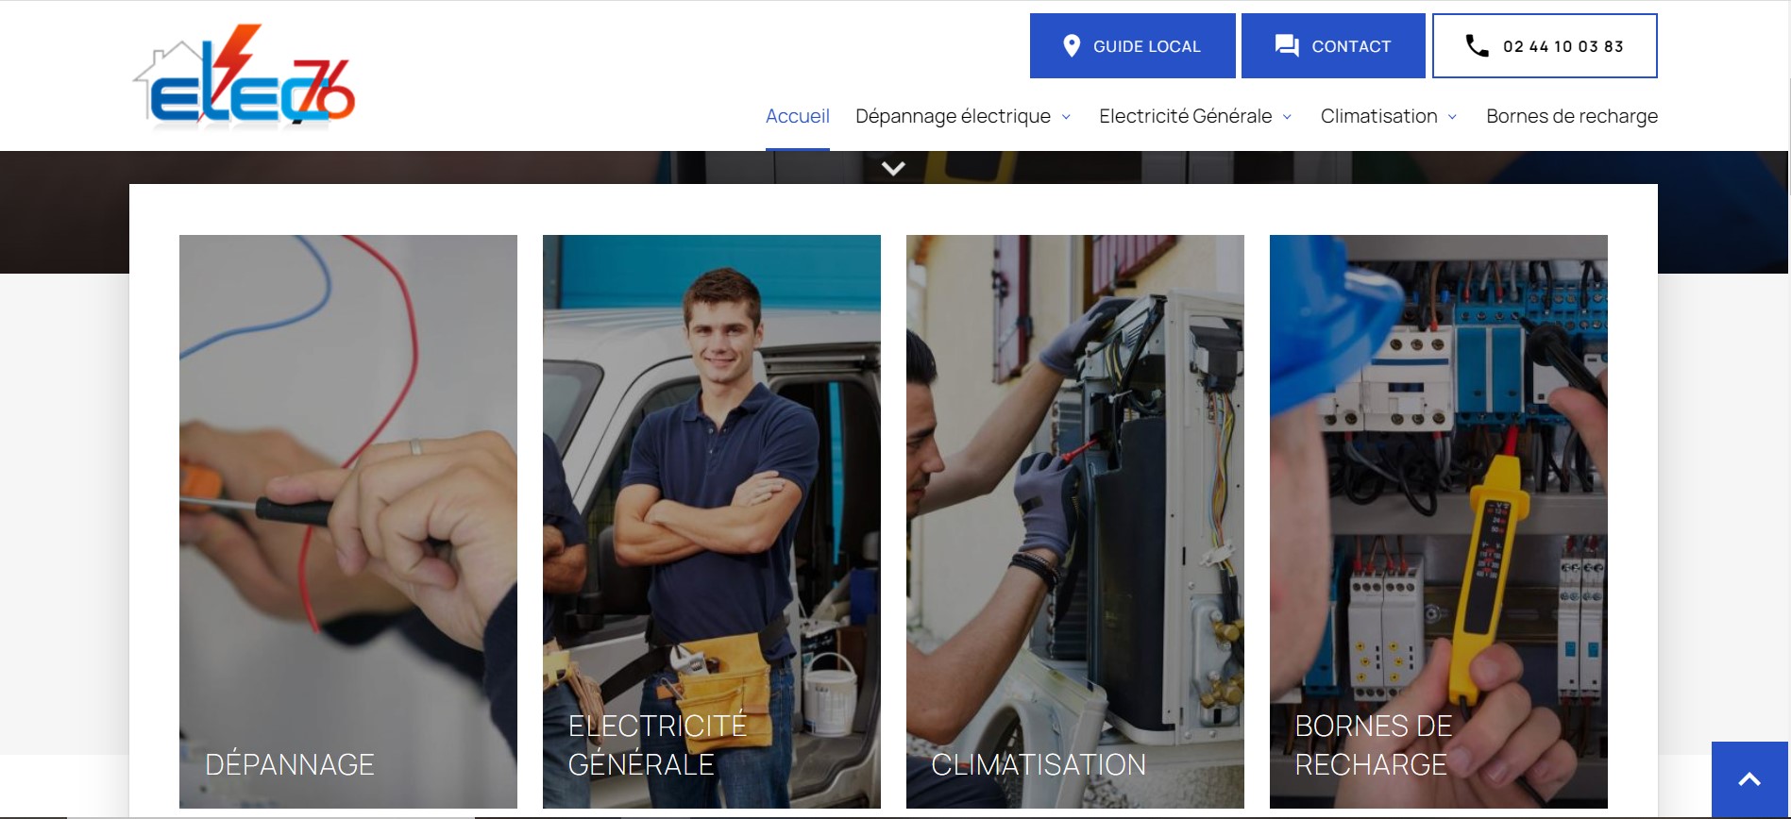Image resolution: width=1791 pixels, height=819 pixels.
Task: Select Climatisation in the navigation bar
Action: tap(1377, 116)
